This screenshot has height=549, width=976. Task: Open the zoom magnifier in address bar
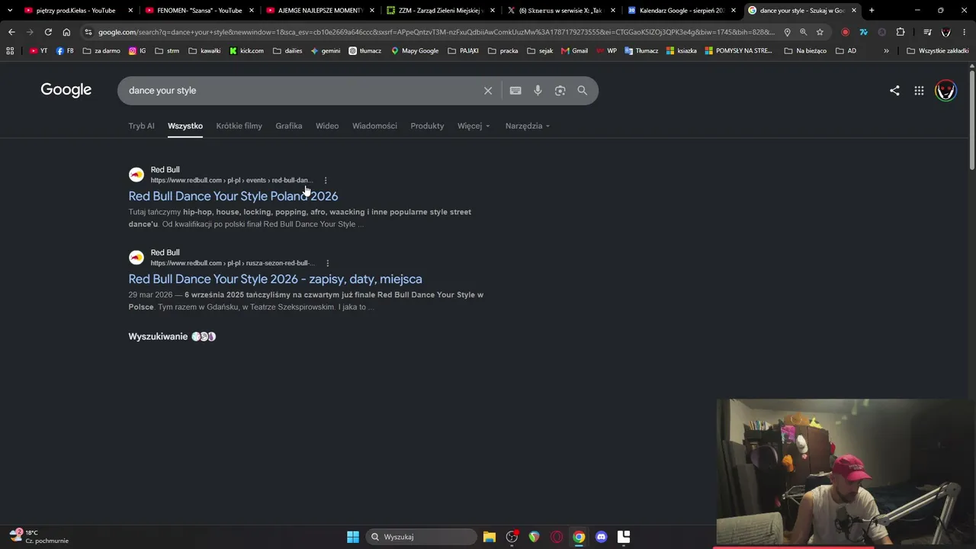pyautogui.click(x=803, y=32)
